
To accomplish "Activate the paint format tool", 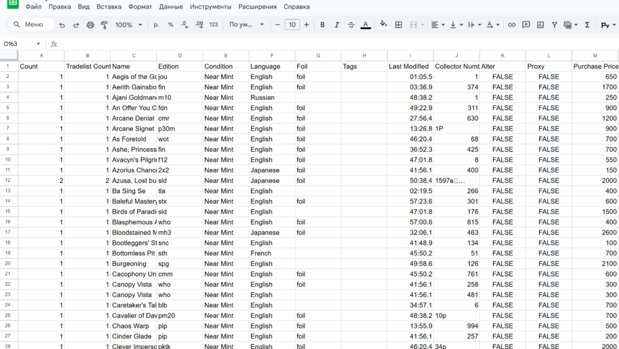I will pos(104,25).
